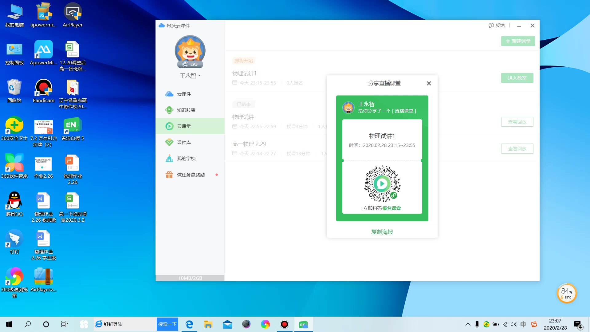
Task: Select the 360极速浏览器 desktop icon
Action: (14, 283)
